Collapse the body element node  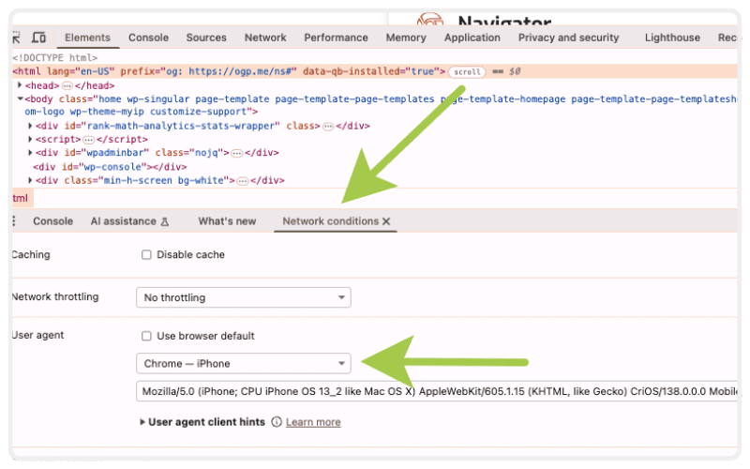(20, 98)
